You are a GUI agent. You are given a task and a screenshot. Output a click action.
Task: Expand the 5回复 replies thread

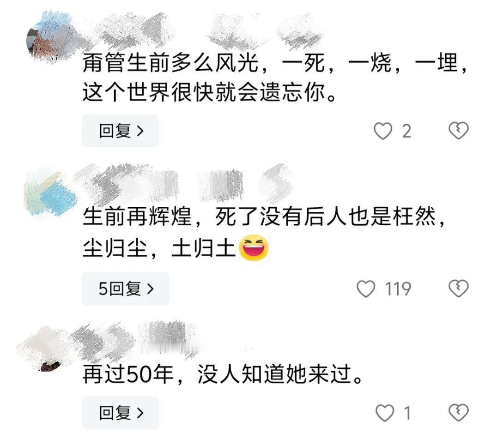click(x=126, y=289)
